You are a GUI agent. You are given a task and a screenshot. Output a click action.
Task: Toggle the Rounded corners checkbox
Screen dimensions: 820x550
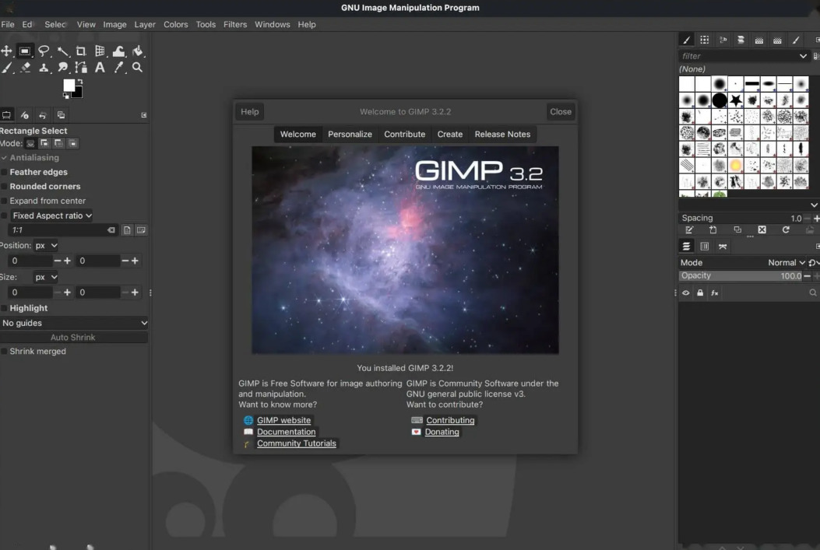coord(4,187)
